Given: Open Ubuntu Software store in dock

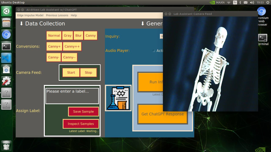Looking at the screenshot, I should pyautogui.click(x=7, y=70).
